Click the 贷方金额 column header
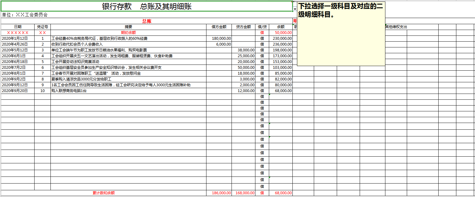This screenshot has height=197, width=475. [243, 27]
